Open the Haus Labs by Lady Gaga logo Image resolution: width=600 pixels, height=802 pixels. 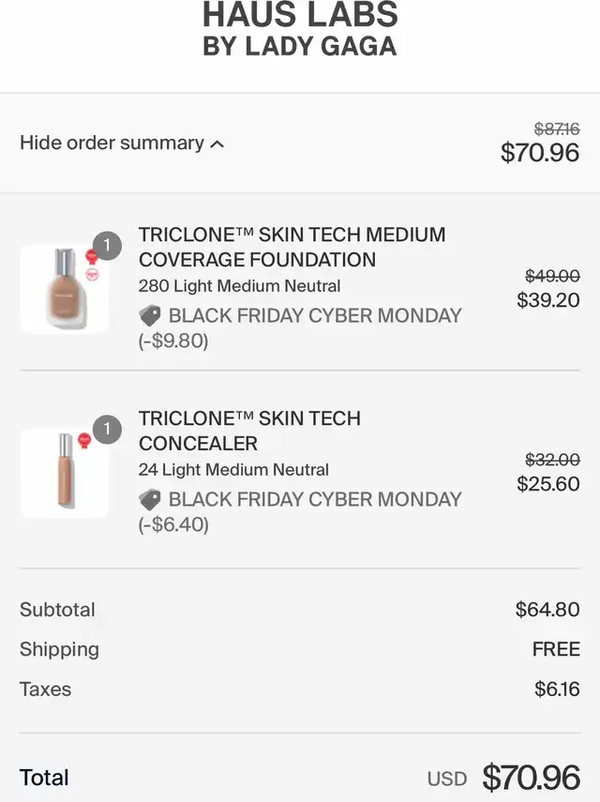click(300, 29)
